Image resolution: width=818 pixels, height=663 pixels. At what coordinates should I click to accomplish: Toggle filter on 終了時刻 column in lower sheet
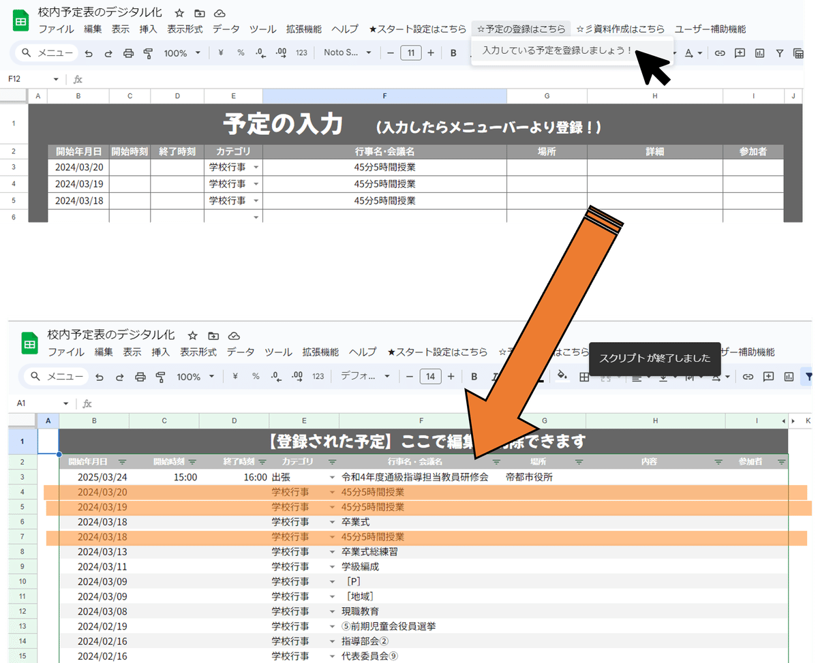point(262,462)
